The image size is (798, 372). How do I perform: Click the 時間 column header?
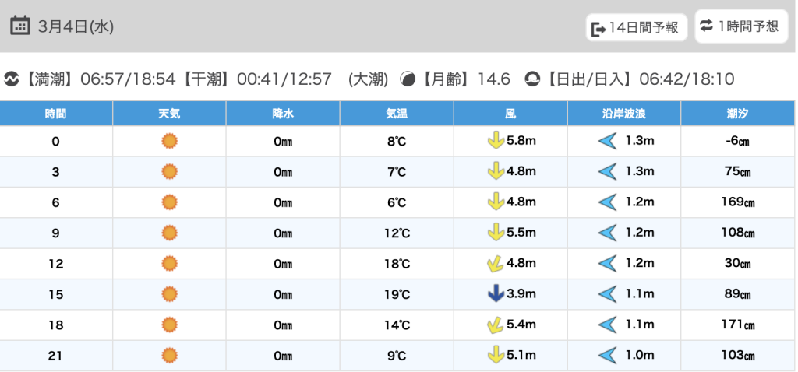pos(56,114)
